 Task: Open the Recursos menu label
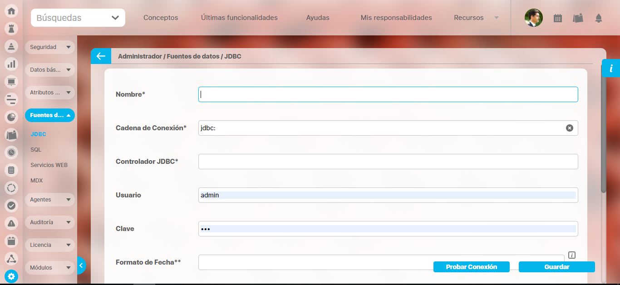pos(469,18)
